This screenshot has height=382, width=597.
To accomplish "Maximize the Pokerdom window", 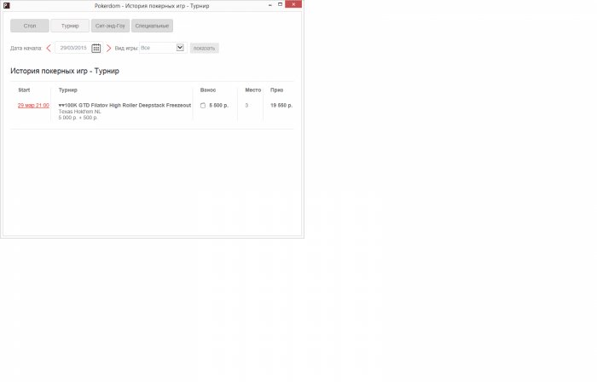I will 281,4.
